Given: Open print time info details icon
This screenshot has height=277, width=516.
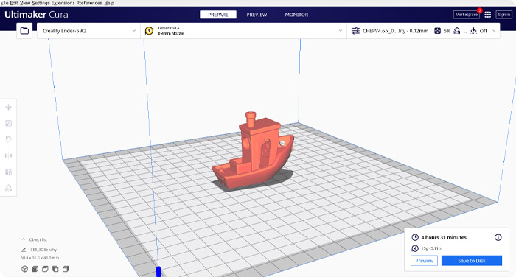Looking at the screenshot, I should pyautogui.click(x=498, y=237).
